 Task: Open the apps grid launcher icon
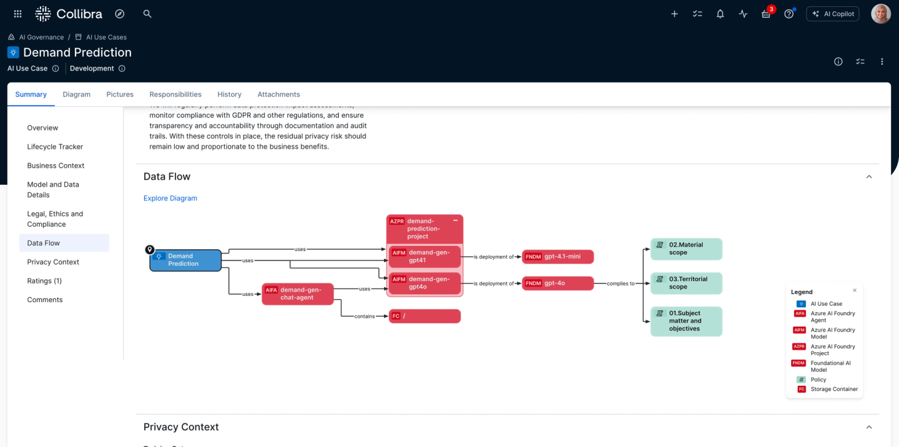click(x=17, y=14)
